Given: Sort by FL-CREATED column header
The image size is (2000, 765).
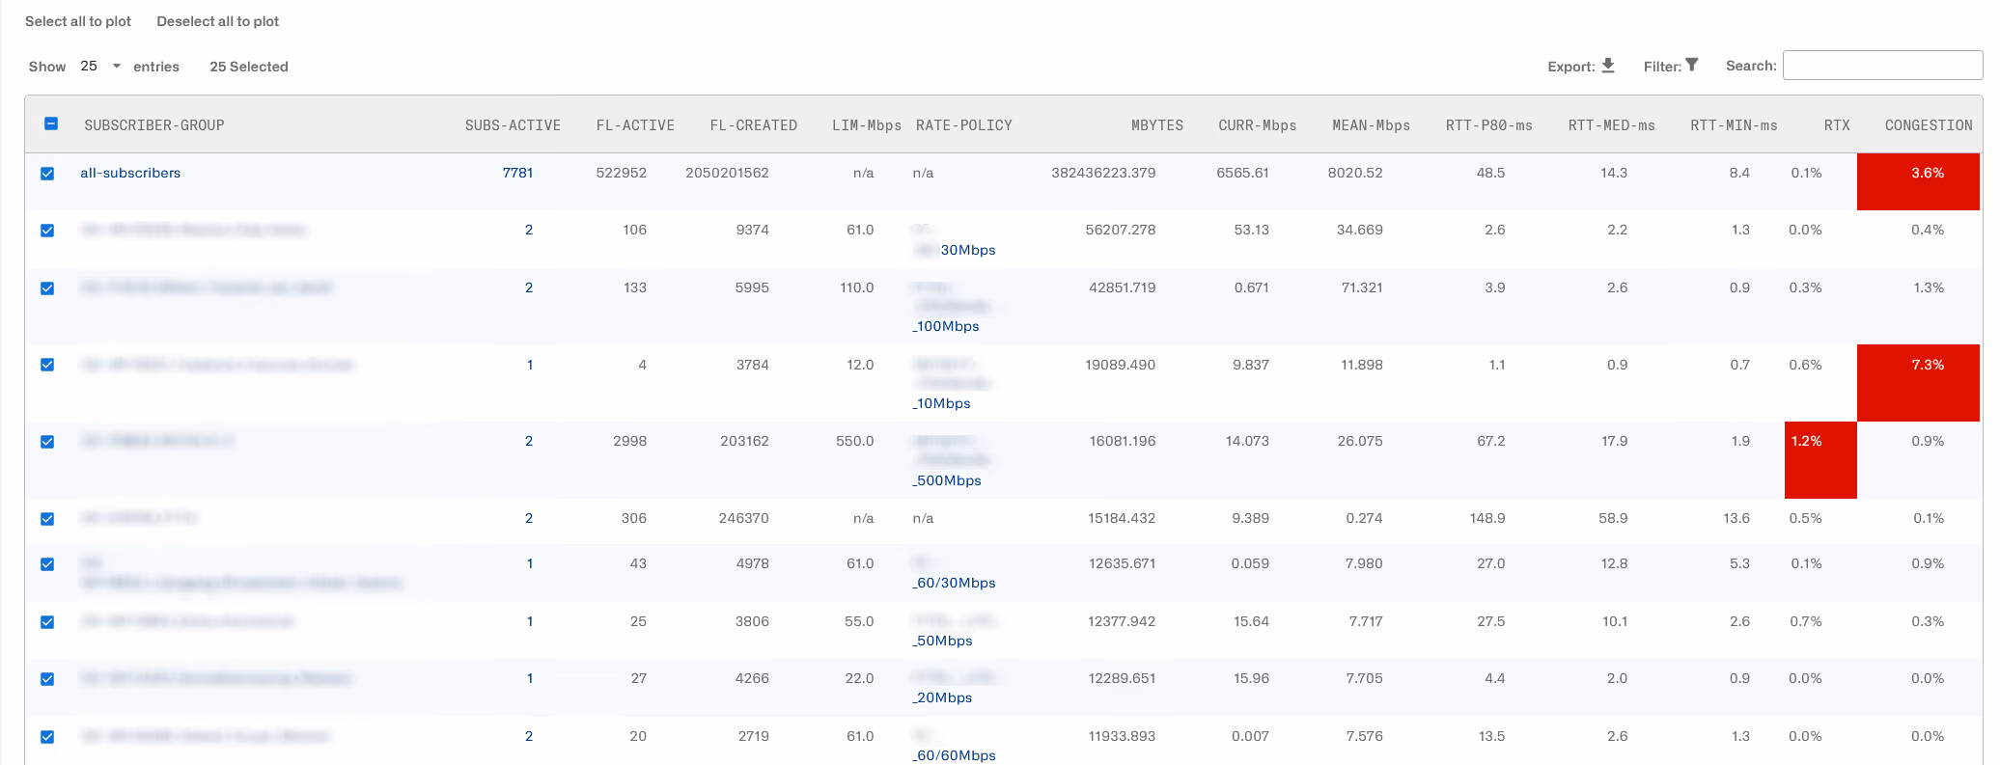Looking at the screenshot, I should click(754, 125).
